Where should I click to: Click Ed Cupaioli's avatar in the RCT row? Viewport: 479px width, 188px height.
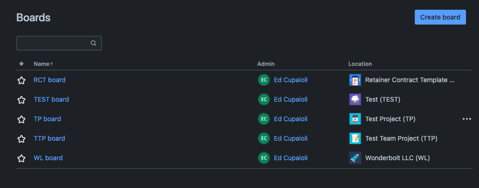(264, 80)
